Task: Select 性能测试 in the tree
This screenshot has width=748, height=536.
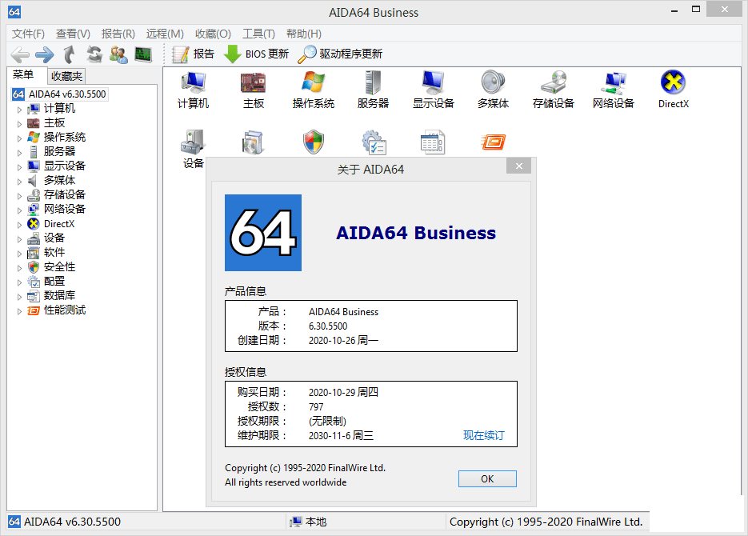Action: (65, 310)
